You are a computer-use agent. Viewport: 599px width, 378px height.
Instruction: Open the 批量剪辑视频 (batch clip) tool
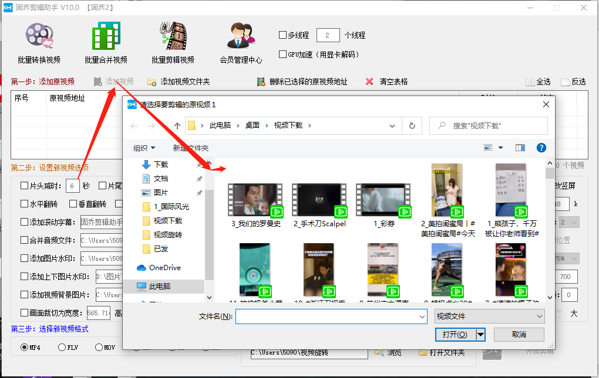[x=171, y=41]
